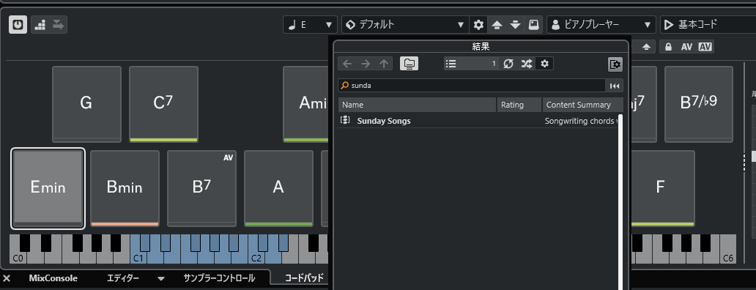This screenshot has height=290, width=756.
Task: Click the reset search field icon
Action: coord(614,86)
